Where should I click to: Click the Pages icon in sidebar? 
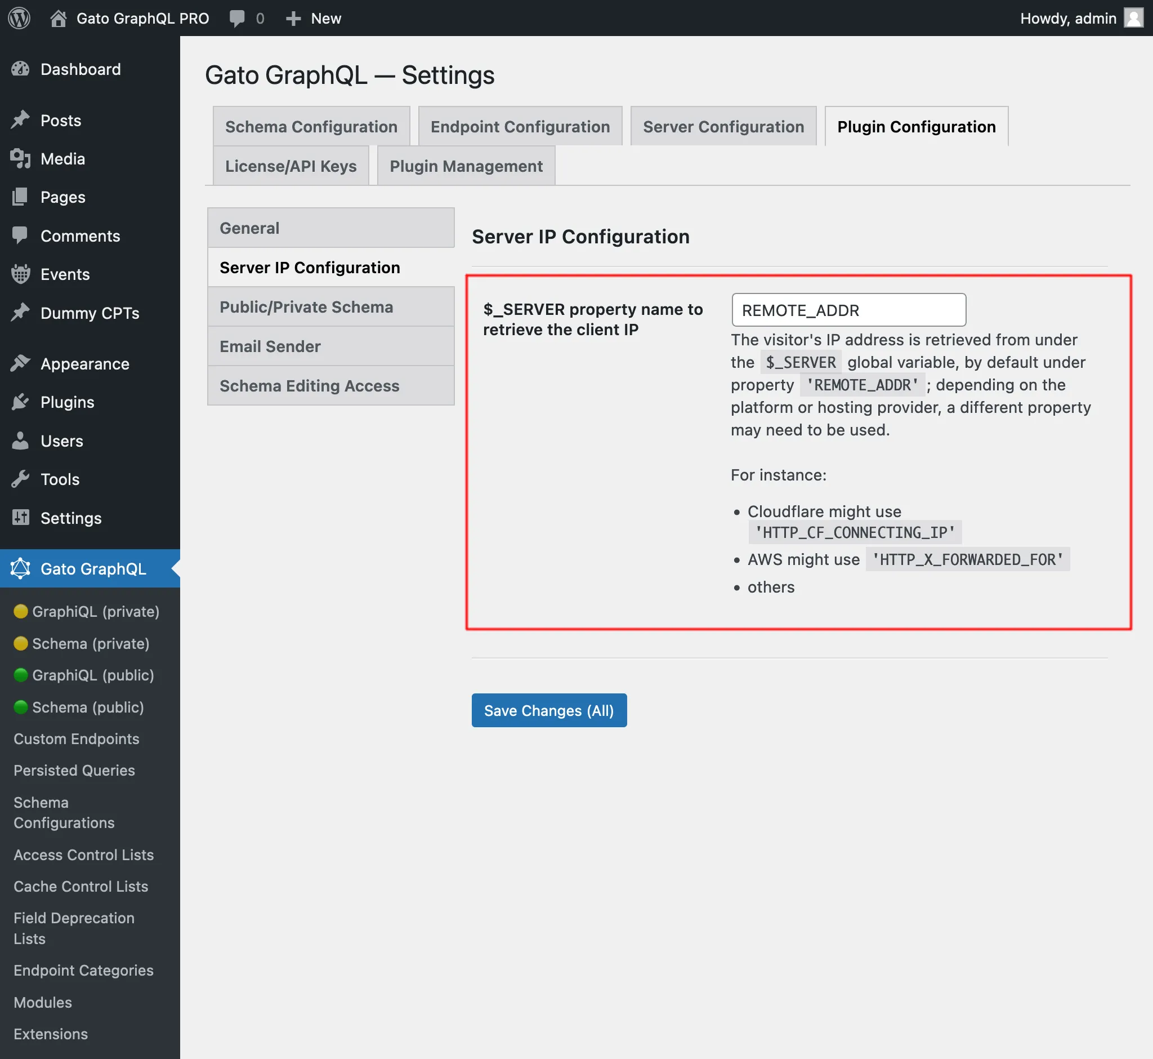click(x=21, y=197)
